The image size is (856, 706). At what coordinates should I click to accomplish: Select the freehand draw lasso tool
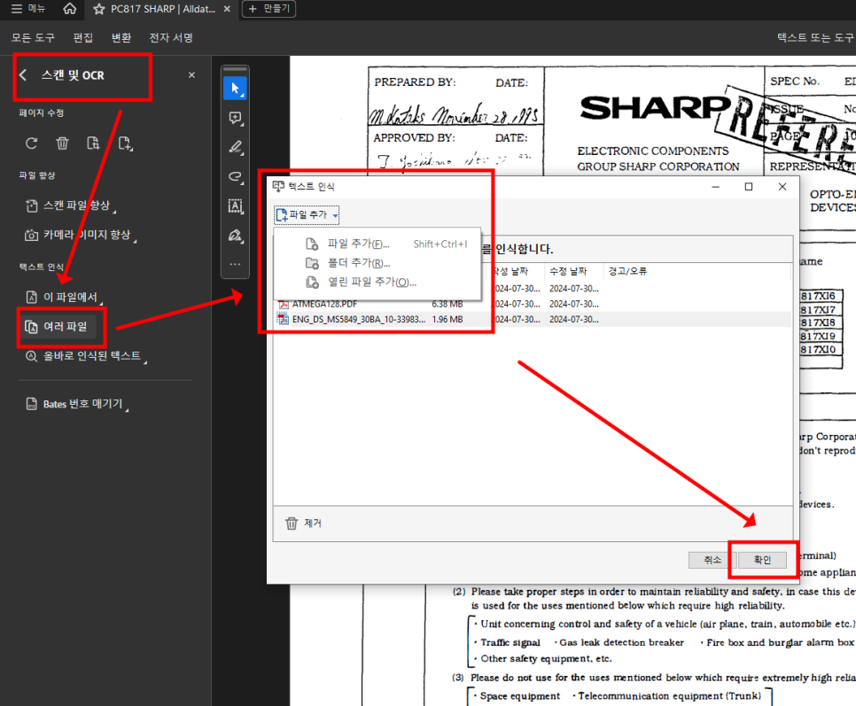click(236, 176)
